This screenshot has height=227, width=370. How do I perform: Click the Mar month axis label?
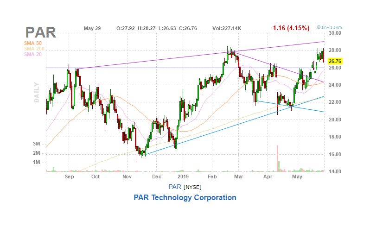point(239,177)
